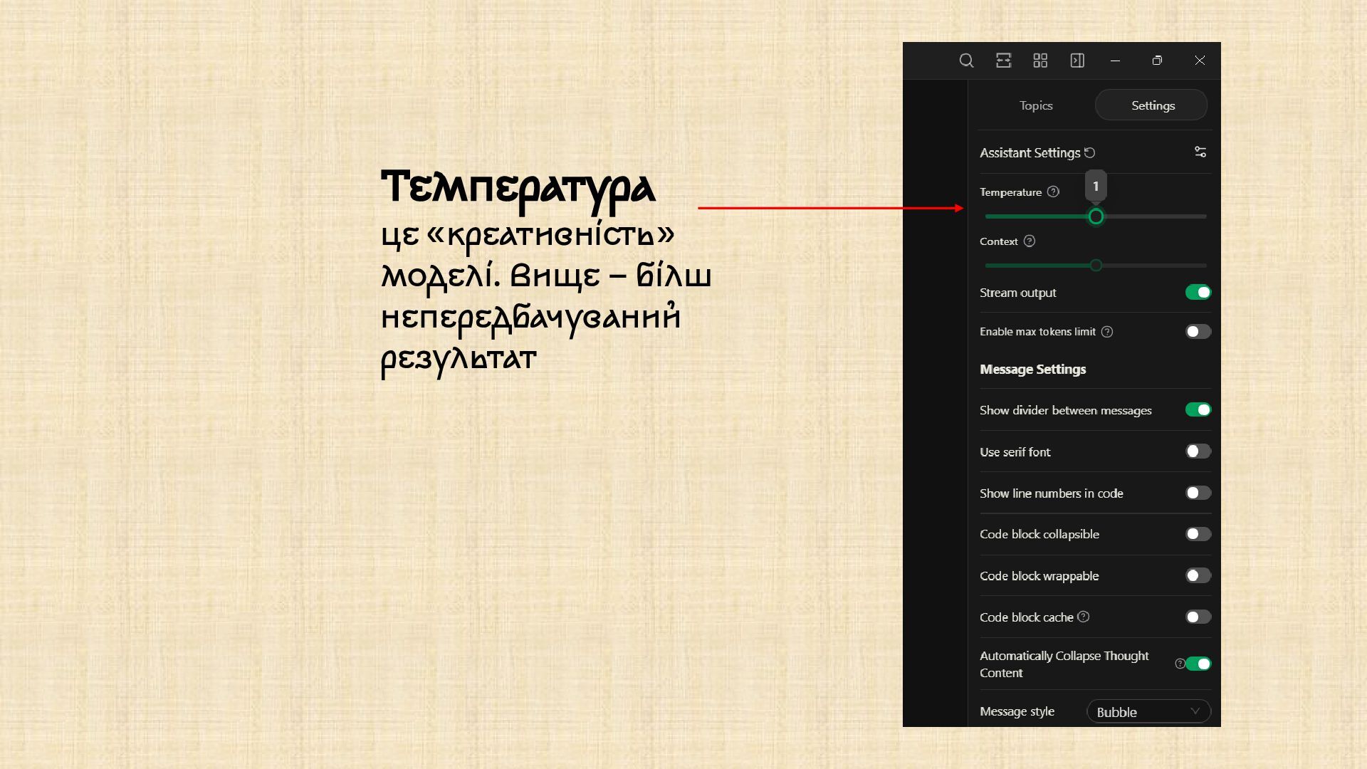Screen dimensions: 1367x769
Task: Click the Temperature help icon
Action: point(1053,192)
